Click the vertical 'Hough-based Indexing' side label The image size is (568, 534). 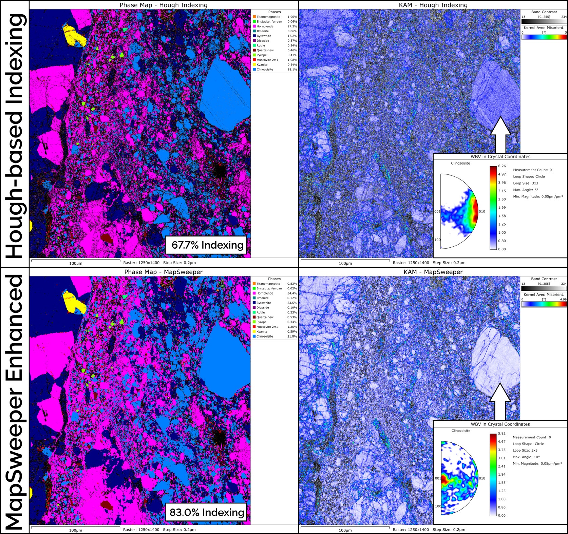15,136
